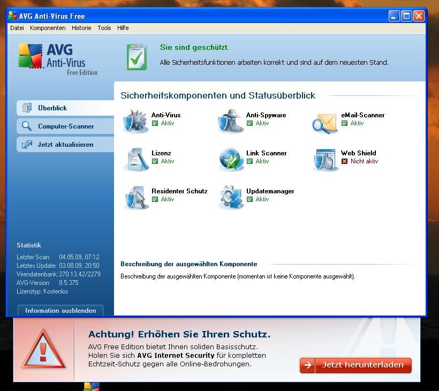Image resolution: width=439 pixels, height=391 pixels.
Task: Open the Web Shield component icon
Action: [x=326, y=160]
